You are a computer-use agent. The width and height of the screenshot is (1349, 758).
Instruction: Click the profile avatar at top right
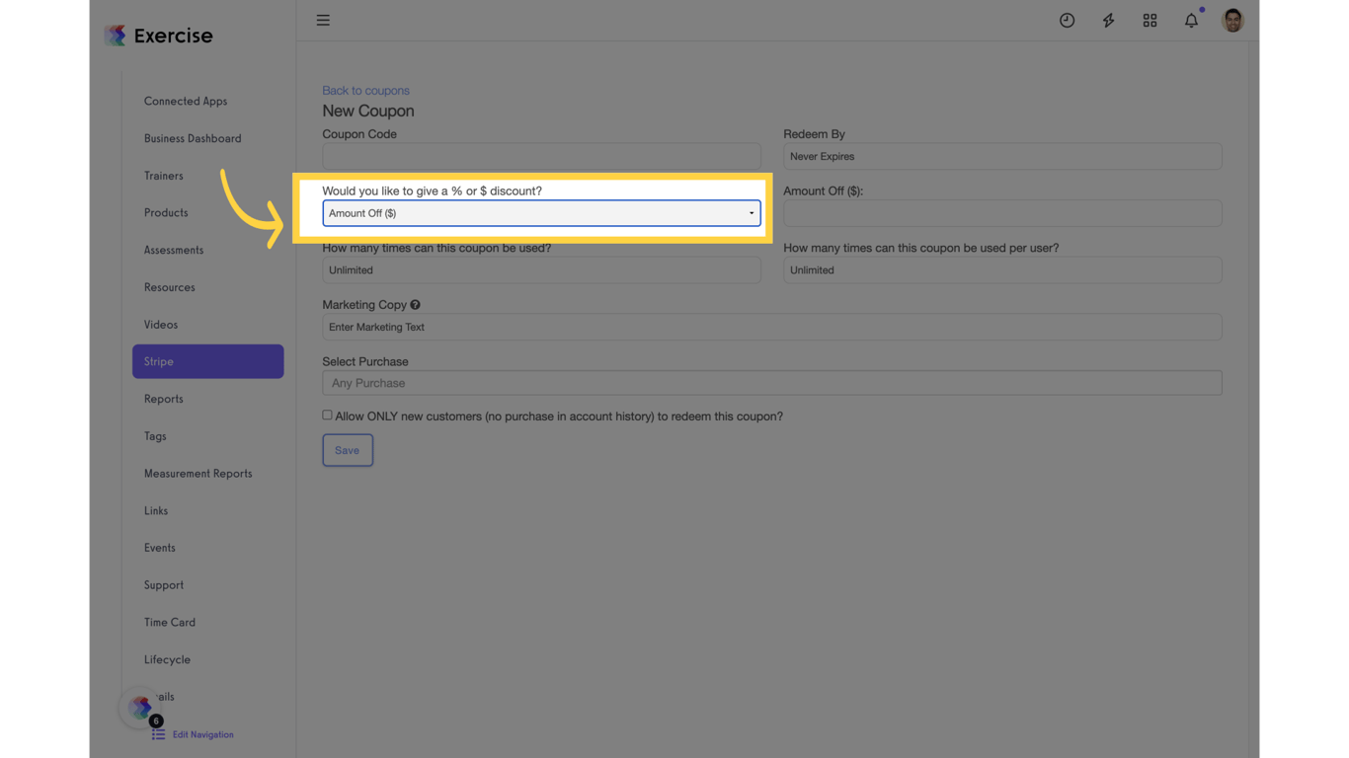(1231, 20)
